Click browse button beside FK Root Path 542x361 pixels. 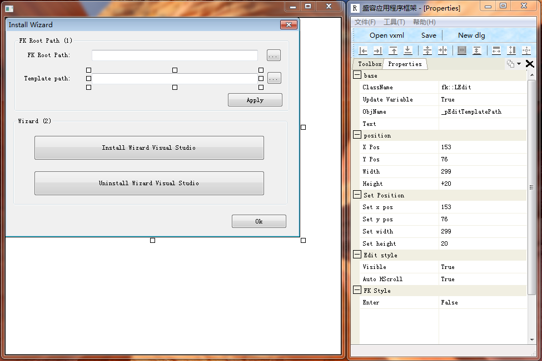[274, 55]
